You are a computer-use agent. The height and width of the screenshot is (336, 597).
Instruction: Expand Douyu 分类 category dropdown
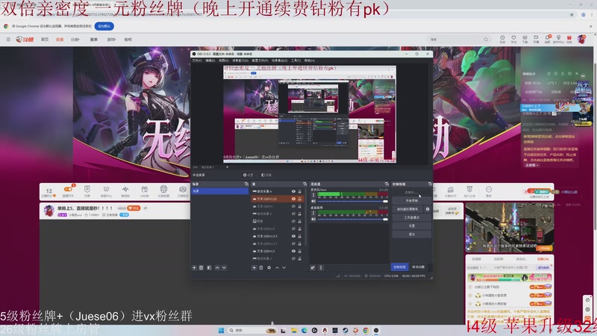click(x=75, y=40)
